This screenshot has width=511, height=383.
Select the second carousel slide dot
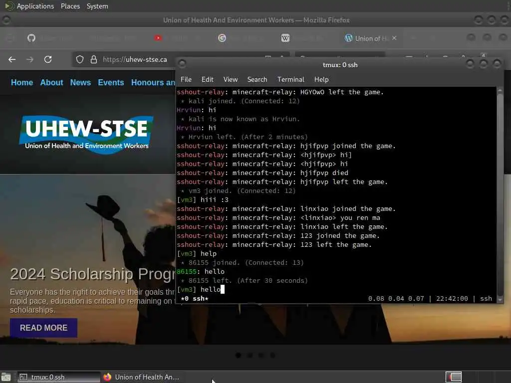point(250,355)
